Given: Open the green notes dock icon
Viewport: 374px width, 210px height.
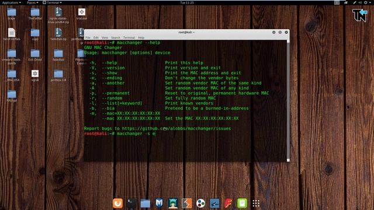Looking at the screenshot, I should (242, 204).
